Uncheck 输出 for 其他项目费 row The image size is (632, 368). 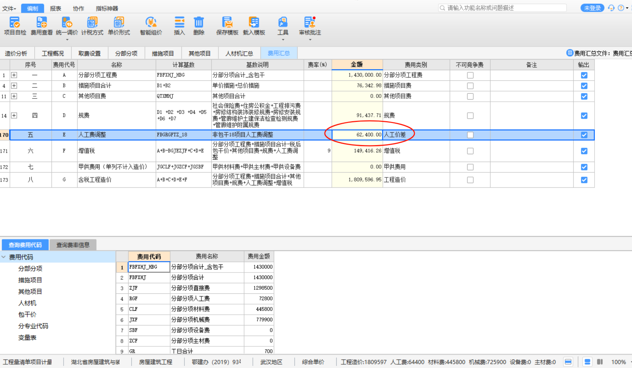584,97
